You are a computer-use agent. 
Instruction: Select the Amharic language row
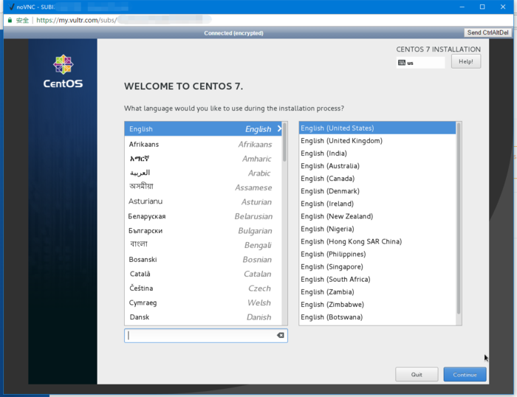point(203,159)
